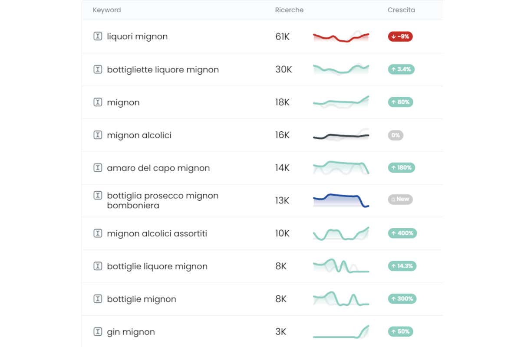This screenshot has width=521, height=347.
Task: Click the gray 'New' growth badge
Action: coord(400,200)
